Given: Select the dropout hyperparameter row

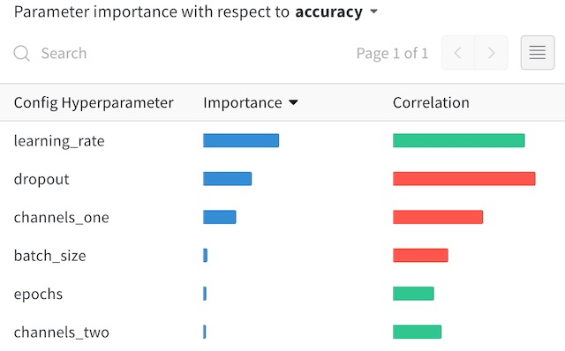Looking at the screenshot, I should point(282,179).
